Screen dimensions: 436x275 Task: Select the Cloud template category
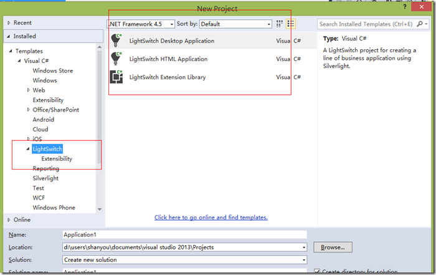click(x=40, y=129)
